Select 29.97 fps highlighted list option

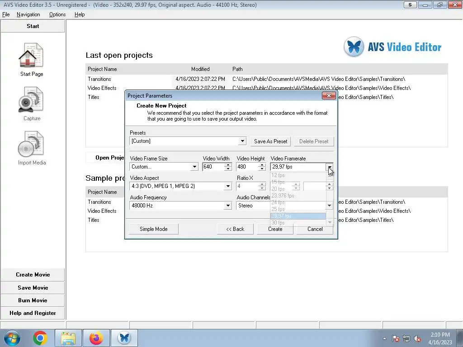tap(298, 216)
